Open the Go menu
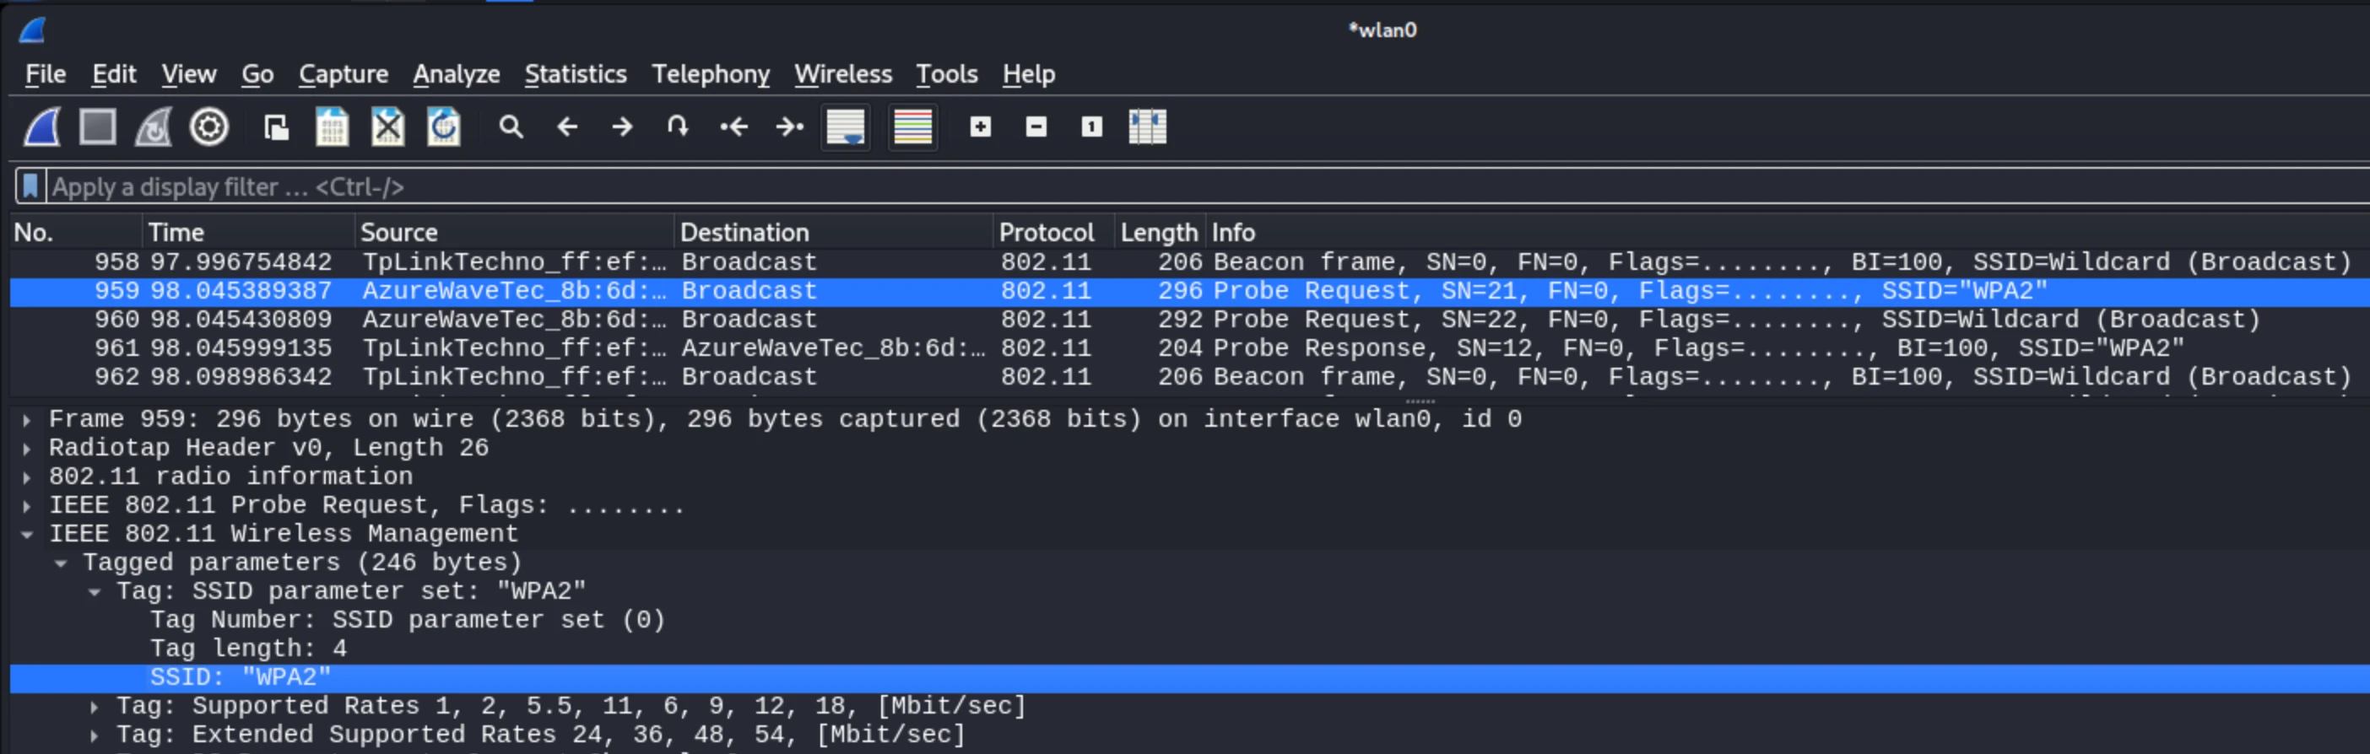Image resolution: width=2370 pixels, height=754 pixels. pyautogui.click(x=257, y=74)
